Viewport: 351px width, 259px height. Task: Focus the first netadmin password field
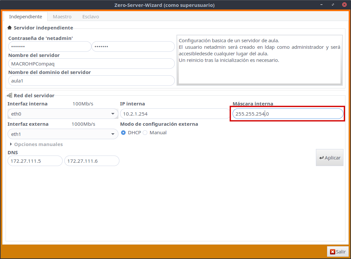pyautogui.click(x=50, y=46)
